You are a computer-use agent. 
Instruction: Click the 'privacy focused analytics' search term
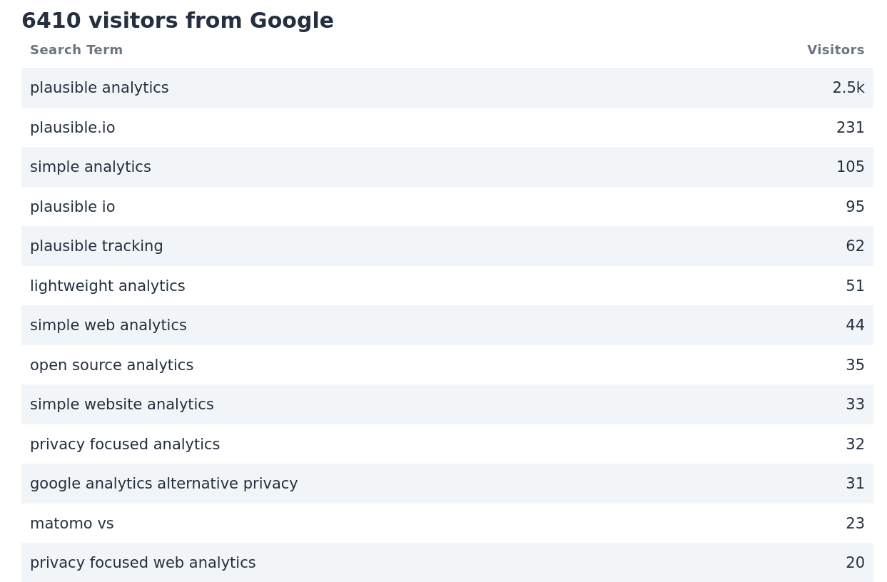[x=125, y=444]
